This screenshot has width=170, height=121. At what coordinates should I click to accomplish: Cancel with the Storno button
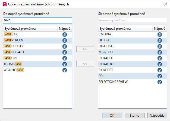tap(134, 115)
